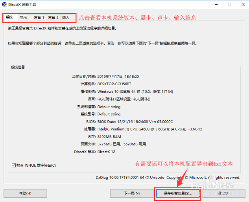Click the 系统信息 group label

(x=18, y=67)
